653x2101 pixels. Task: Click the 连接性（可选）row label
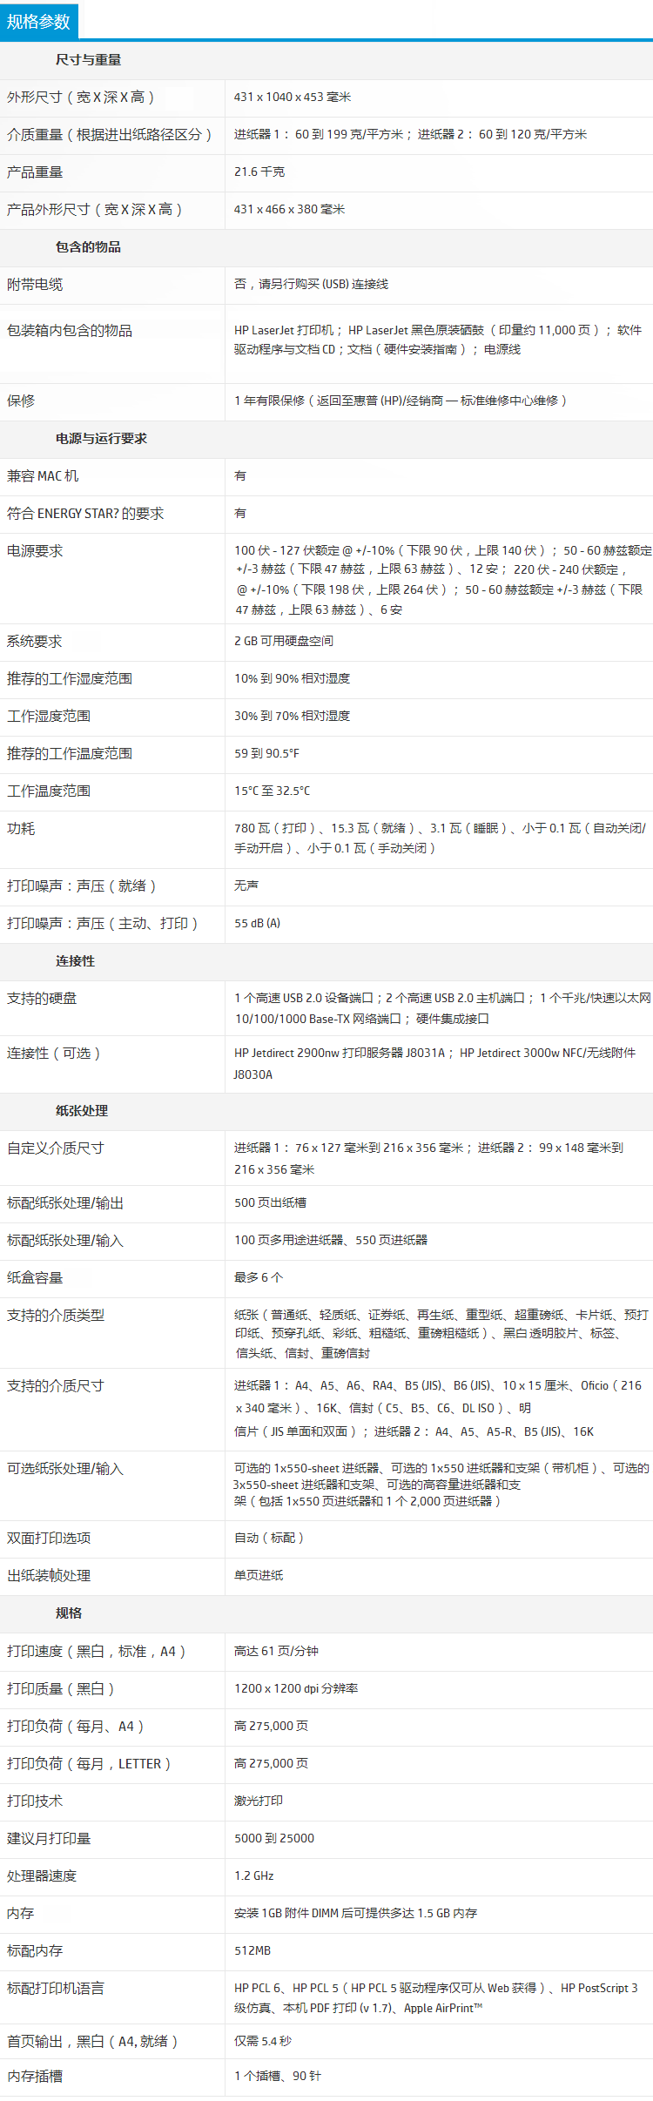click(x=54, y=1054)
